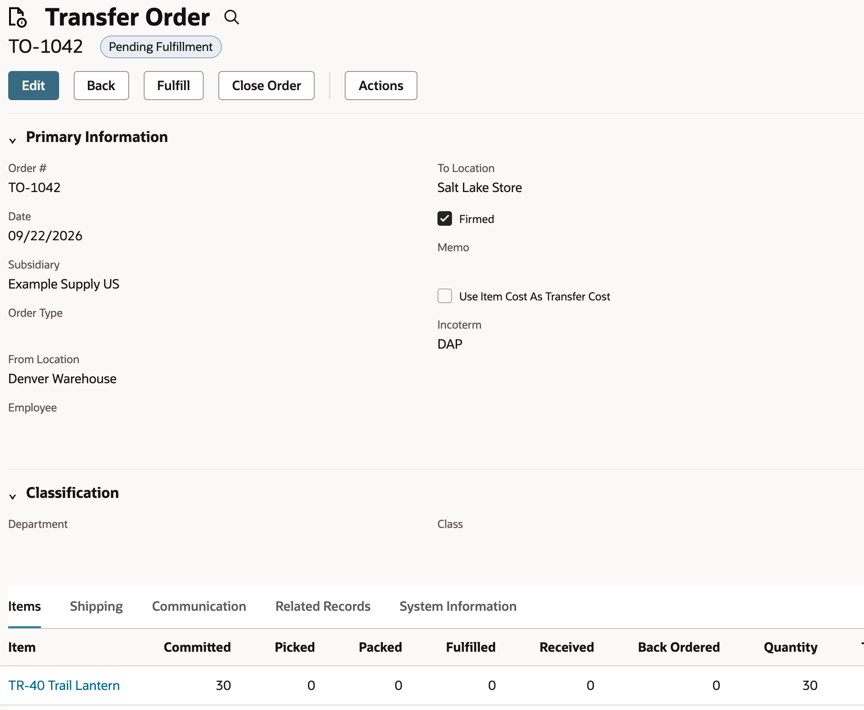Collapse the Classification section
This screenshot has height=710, width=864.
point(13,497)
